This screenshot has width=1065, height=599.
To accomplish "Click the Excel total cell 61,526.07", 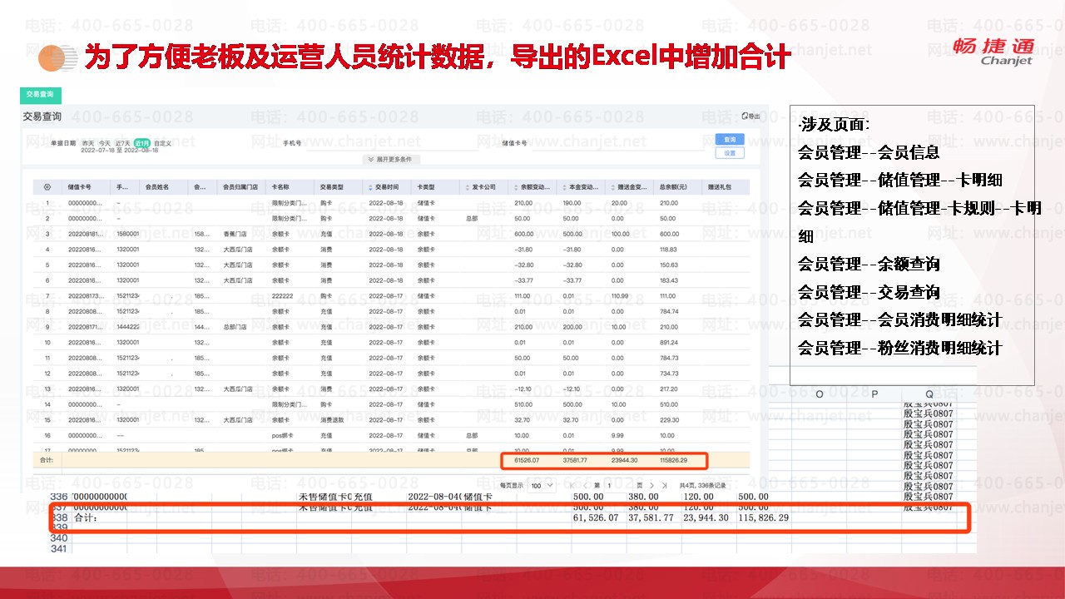I will click(596, 517).
